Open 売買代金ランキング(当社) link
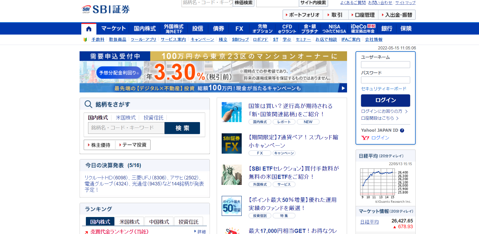This screenshot has width=479, height=234. (119, 232)
